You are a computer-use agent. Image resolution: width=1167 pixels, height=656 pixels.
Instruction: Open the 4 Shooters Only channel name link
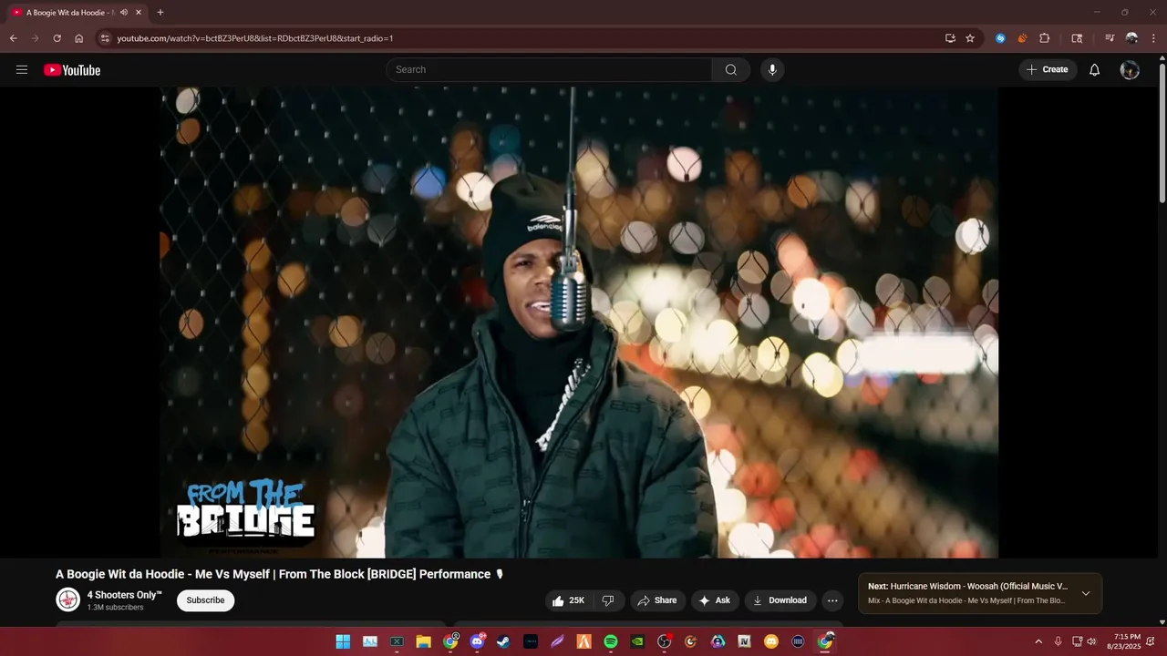[x=124, y=595]
